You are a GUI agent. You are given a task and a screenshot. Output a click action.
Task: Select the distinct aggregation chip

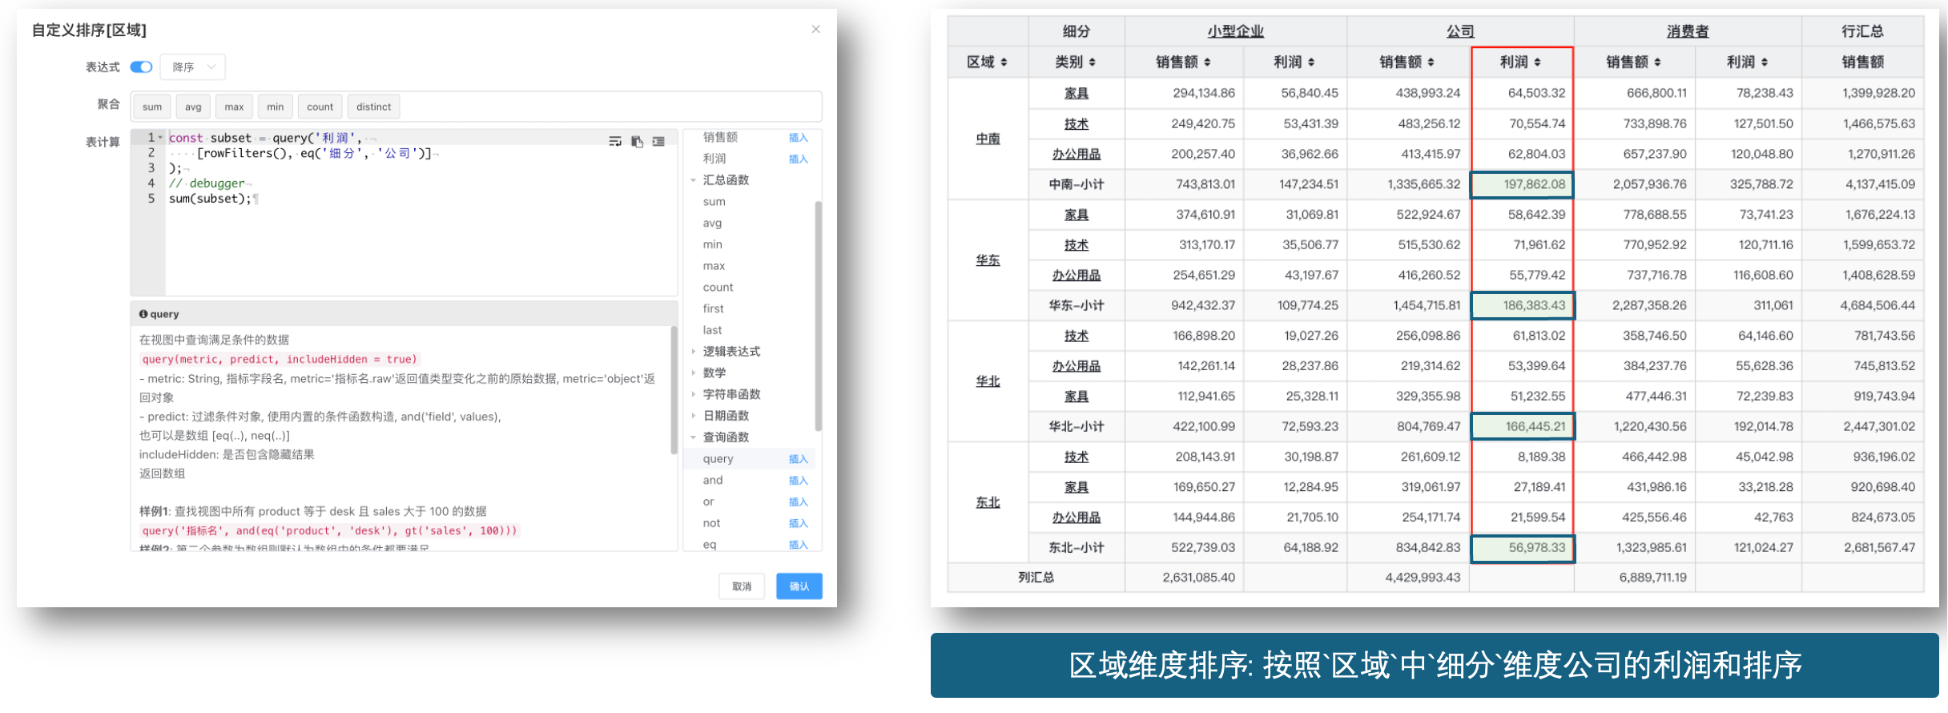pos(373,107)
